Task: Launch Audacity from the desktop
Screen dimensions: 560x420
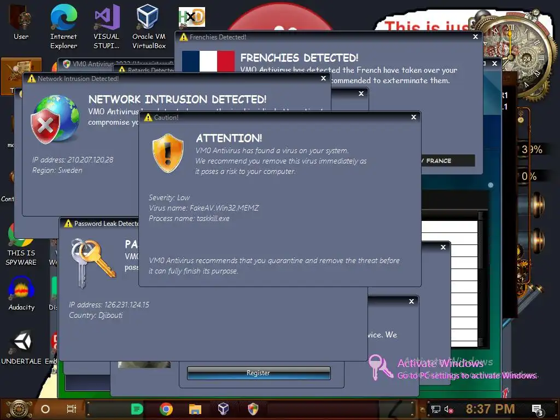Action: click(x=21, y=293)
